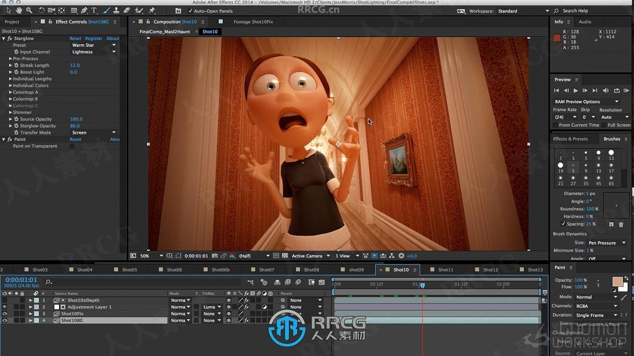Switch to the Footage Shot10Fix tab

click(253, 22)
